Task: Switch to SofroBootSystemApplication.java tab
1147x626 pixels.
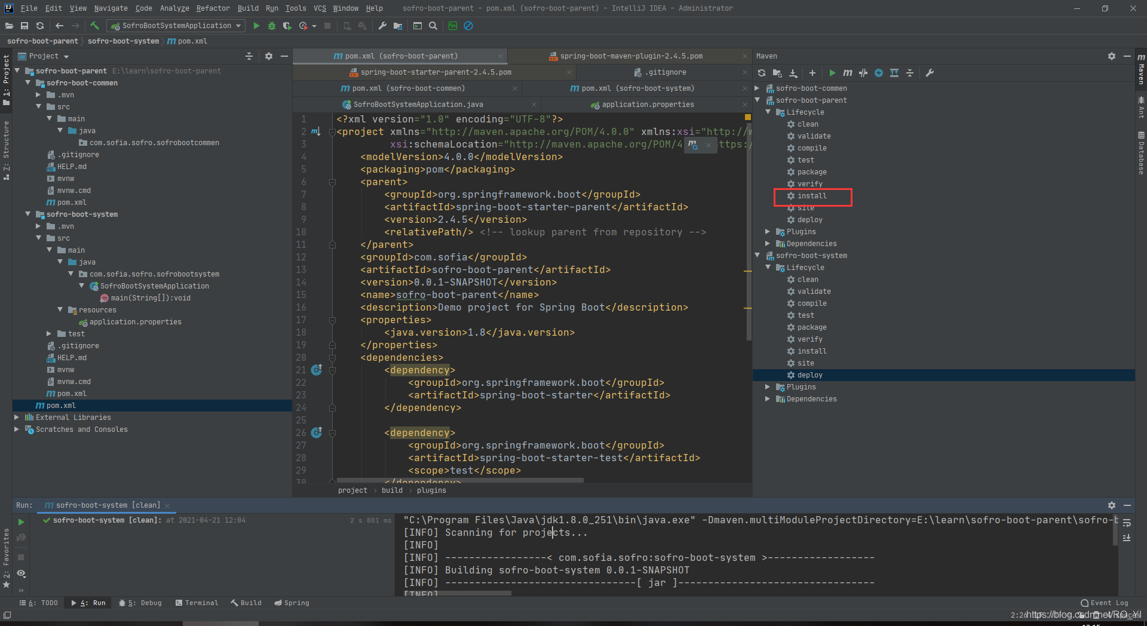Action: [418, 105]
